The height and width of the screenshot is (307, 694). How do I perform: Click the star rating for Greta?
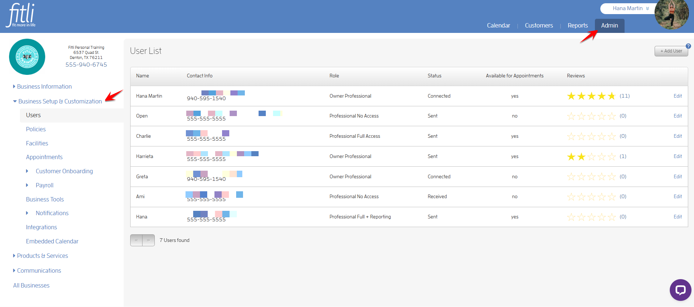tap(591, 177)
